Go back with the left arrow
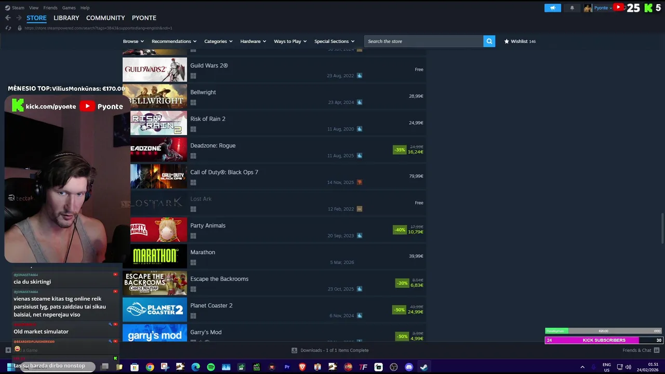The height and width of the screenshot is (374, 665). [8, 18]
